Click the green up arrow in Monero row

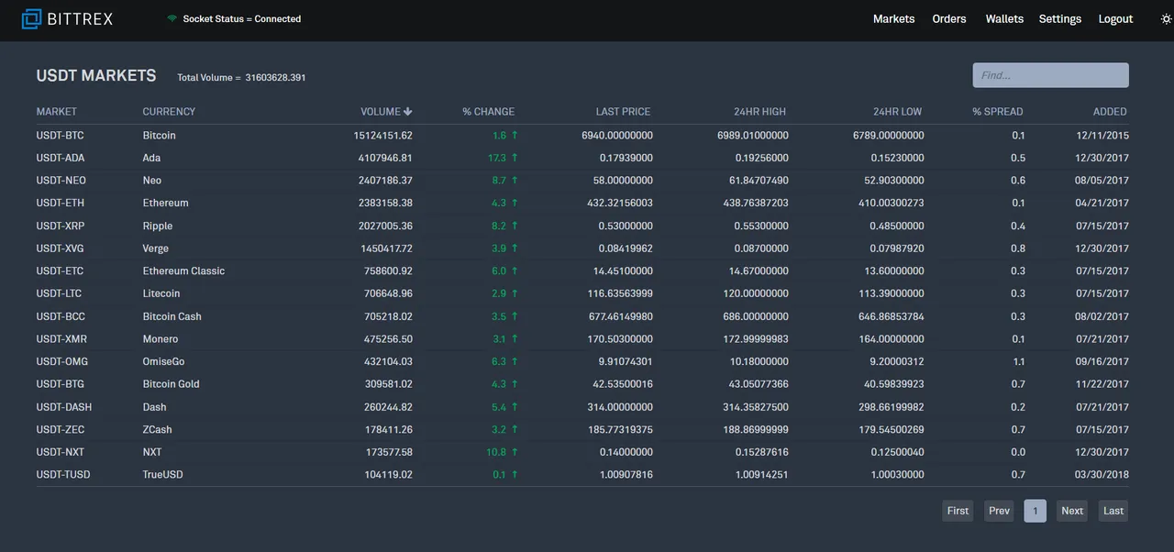[515, 339]
